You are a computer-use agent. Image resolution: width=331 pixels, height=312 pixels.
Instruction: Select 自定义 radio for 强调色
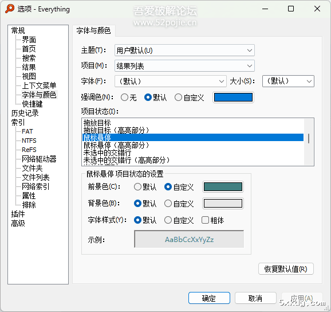tap(178, 97)
